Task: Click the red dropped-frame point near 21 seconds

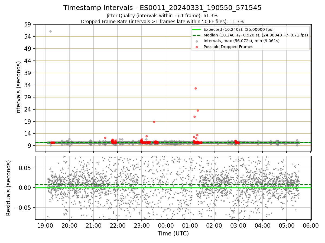Action: 194,117
